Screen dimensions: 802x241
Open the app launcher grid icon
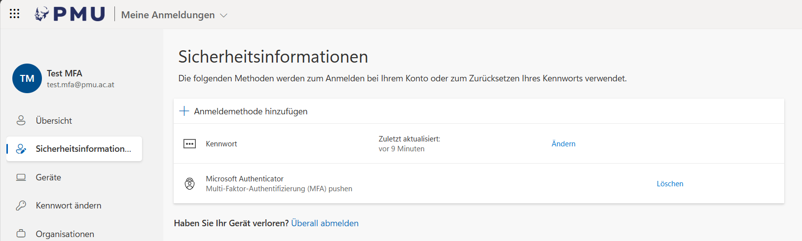tap(15, 14)
